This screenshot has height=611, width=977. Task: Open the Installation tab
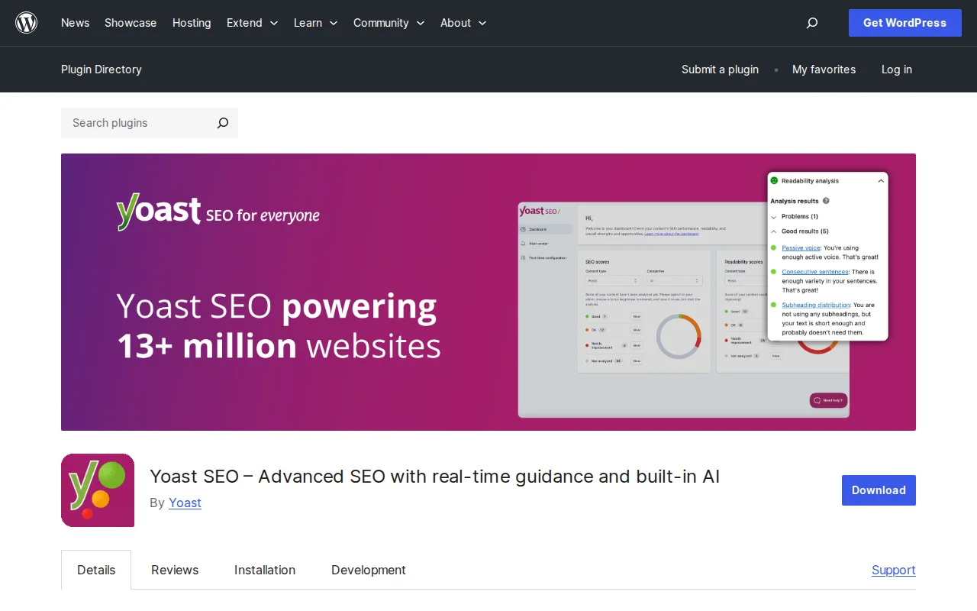[265, 570]
